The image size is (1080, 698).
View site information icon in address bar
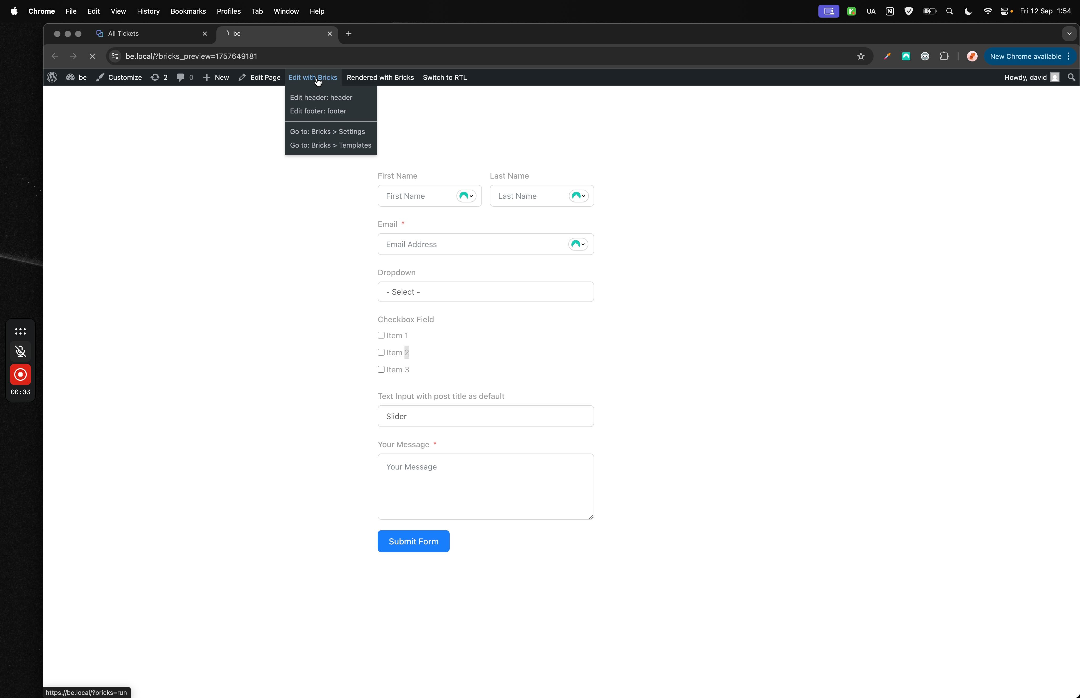(115, 56)
